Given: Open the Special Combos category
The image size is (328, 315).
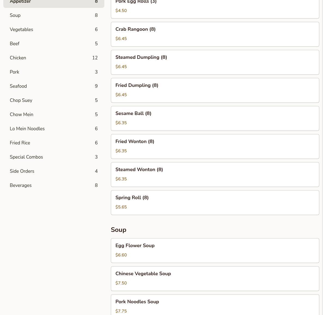Looking at the screenshot, I should click(x=54, y=157).
